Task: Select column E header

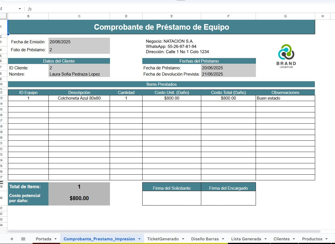Action: tap(171, 16)
